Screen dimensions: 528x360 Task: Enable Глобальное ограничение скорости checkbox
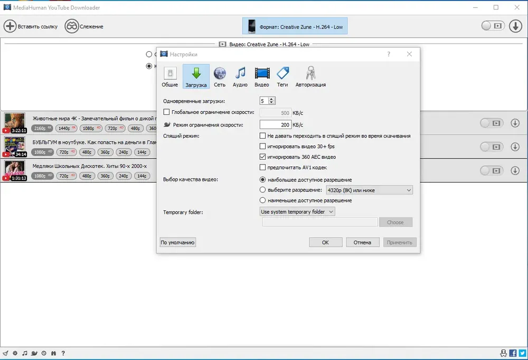(166, 112)
